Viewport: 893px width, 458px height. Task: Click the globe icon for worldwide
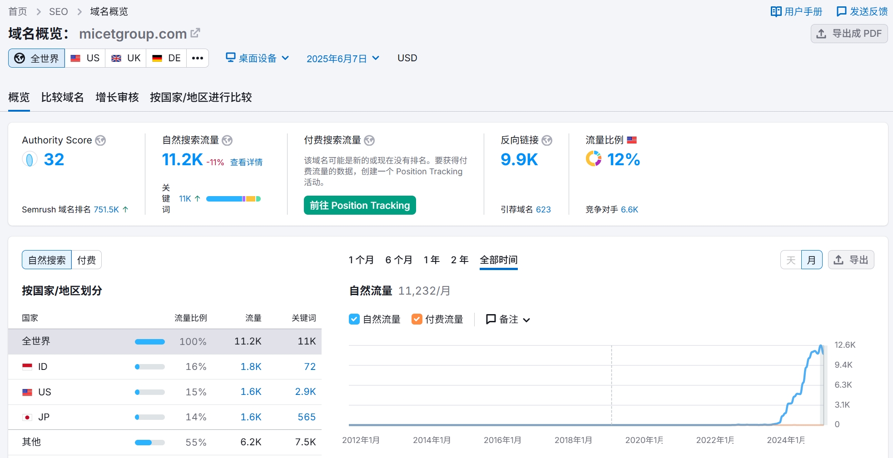[20, 58]
